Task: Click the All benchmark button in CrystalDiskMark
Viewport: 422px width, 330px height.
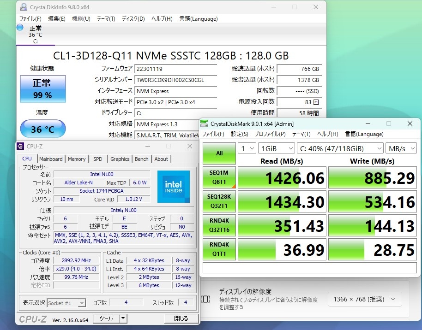Action: 219,153
